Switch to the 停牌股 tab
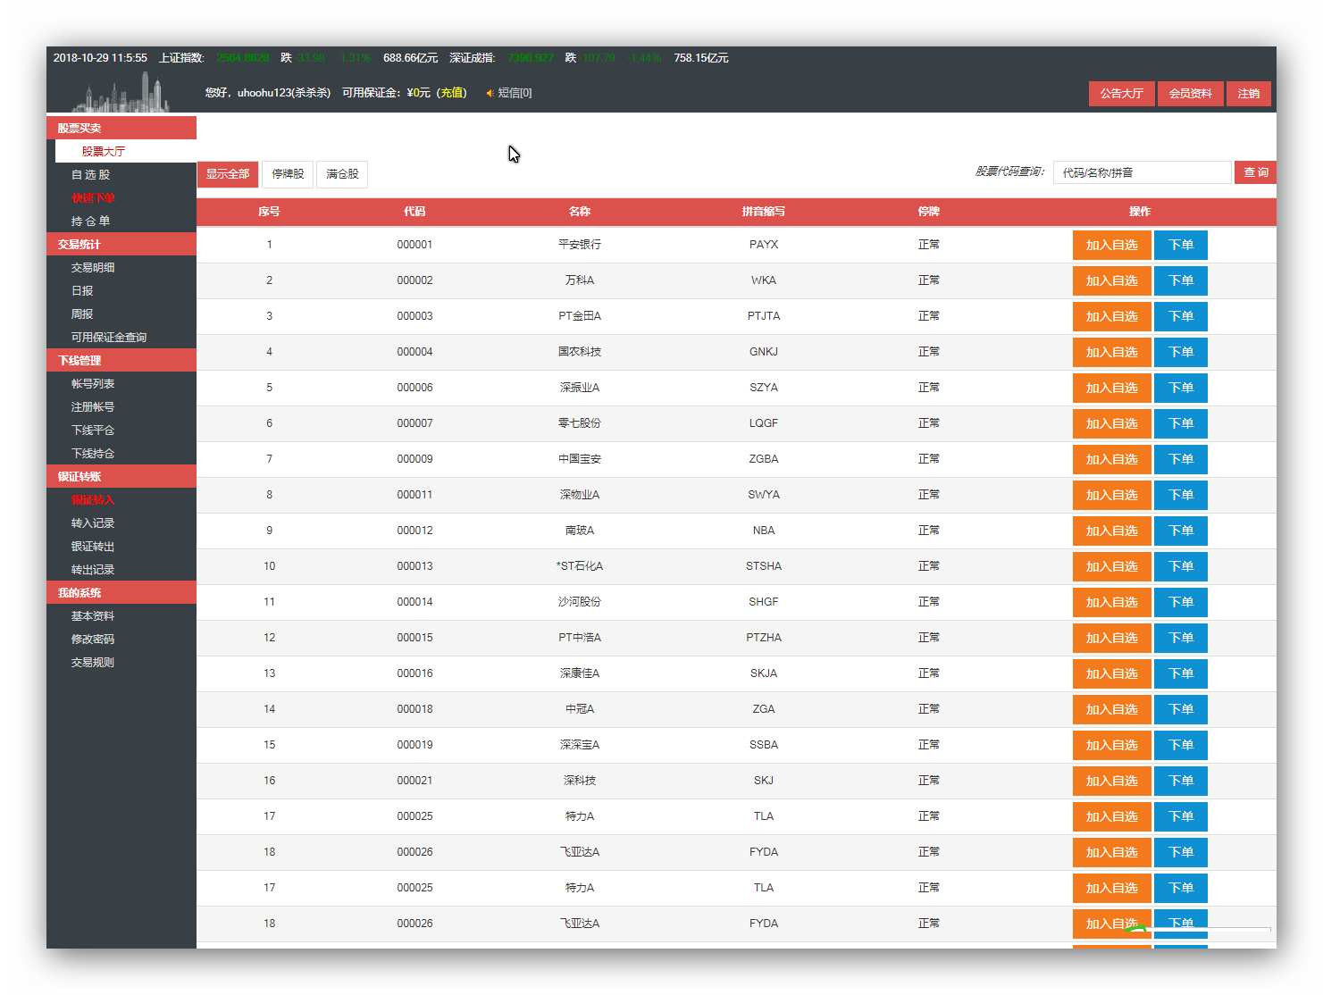The image size is (1323, 995). pos(288,174)
